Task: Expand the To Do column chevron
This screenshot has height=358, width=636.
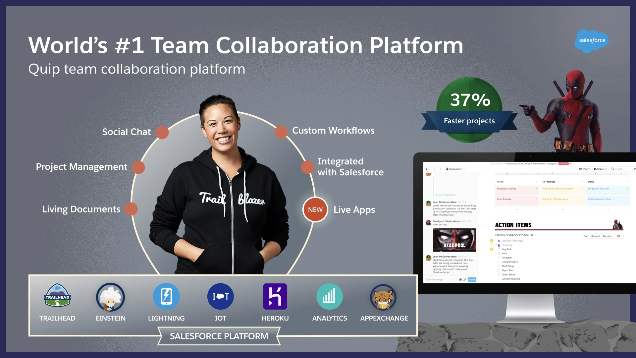Action: [x=537, y=182]
